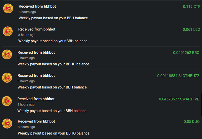Select the 0.00118584 SLOTHBUZZ amount
The height and width of the screenshot is (139, 202).
[x=178, y=76]
